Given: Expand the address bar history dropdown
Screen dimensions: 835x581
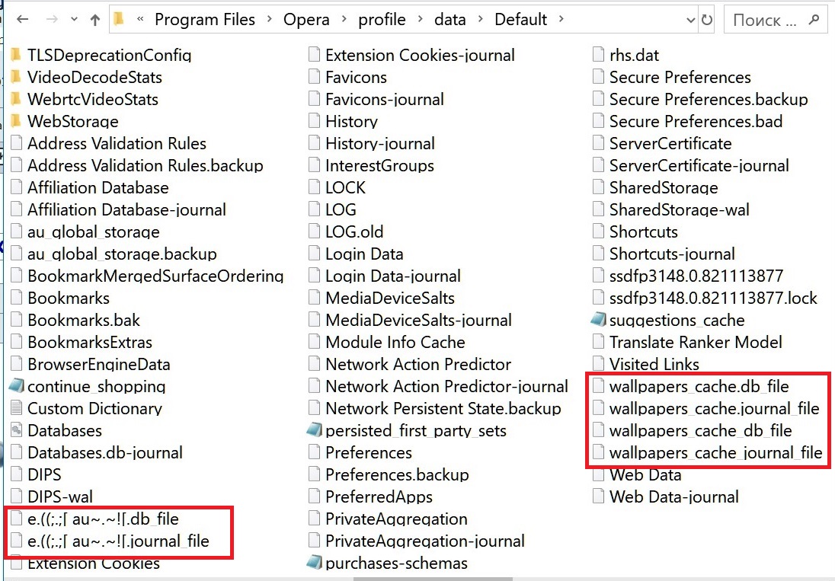Looking at the screenshot, I should [691, 21].
